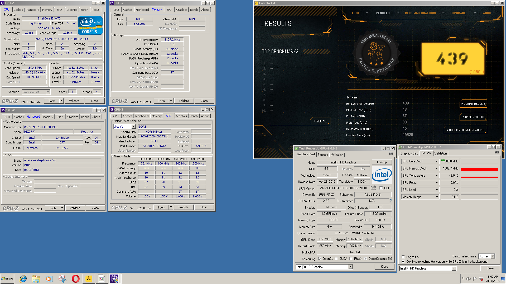Click the Intel Core i5 inside logo in CPU-Z
The image size is (506, 284).
90,26
